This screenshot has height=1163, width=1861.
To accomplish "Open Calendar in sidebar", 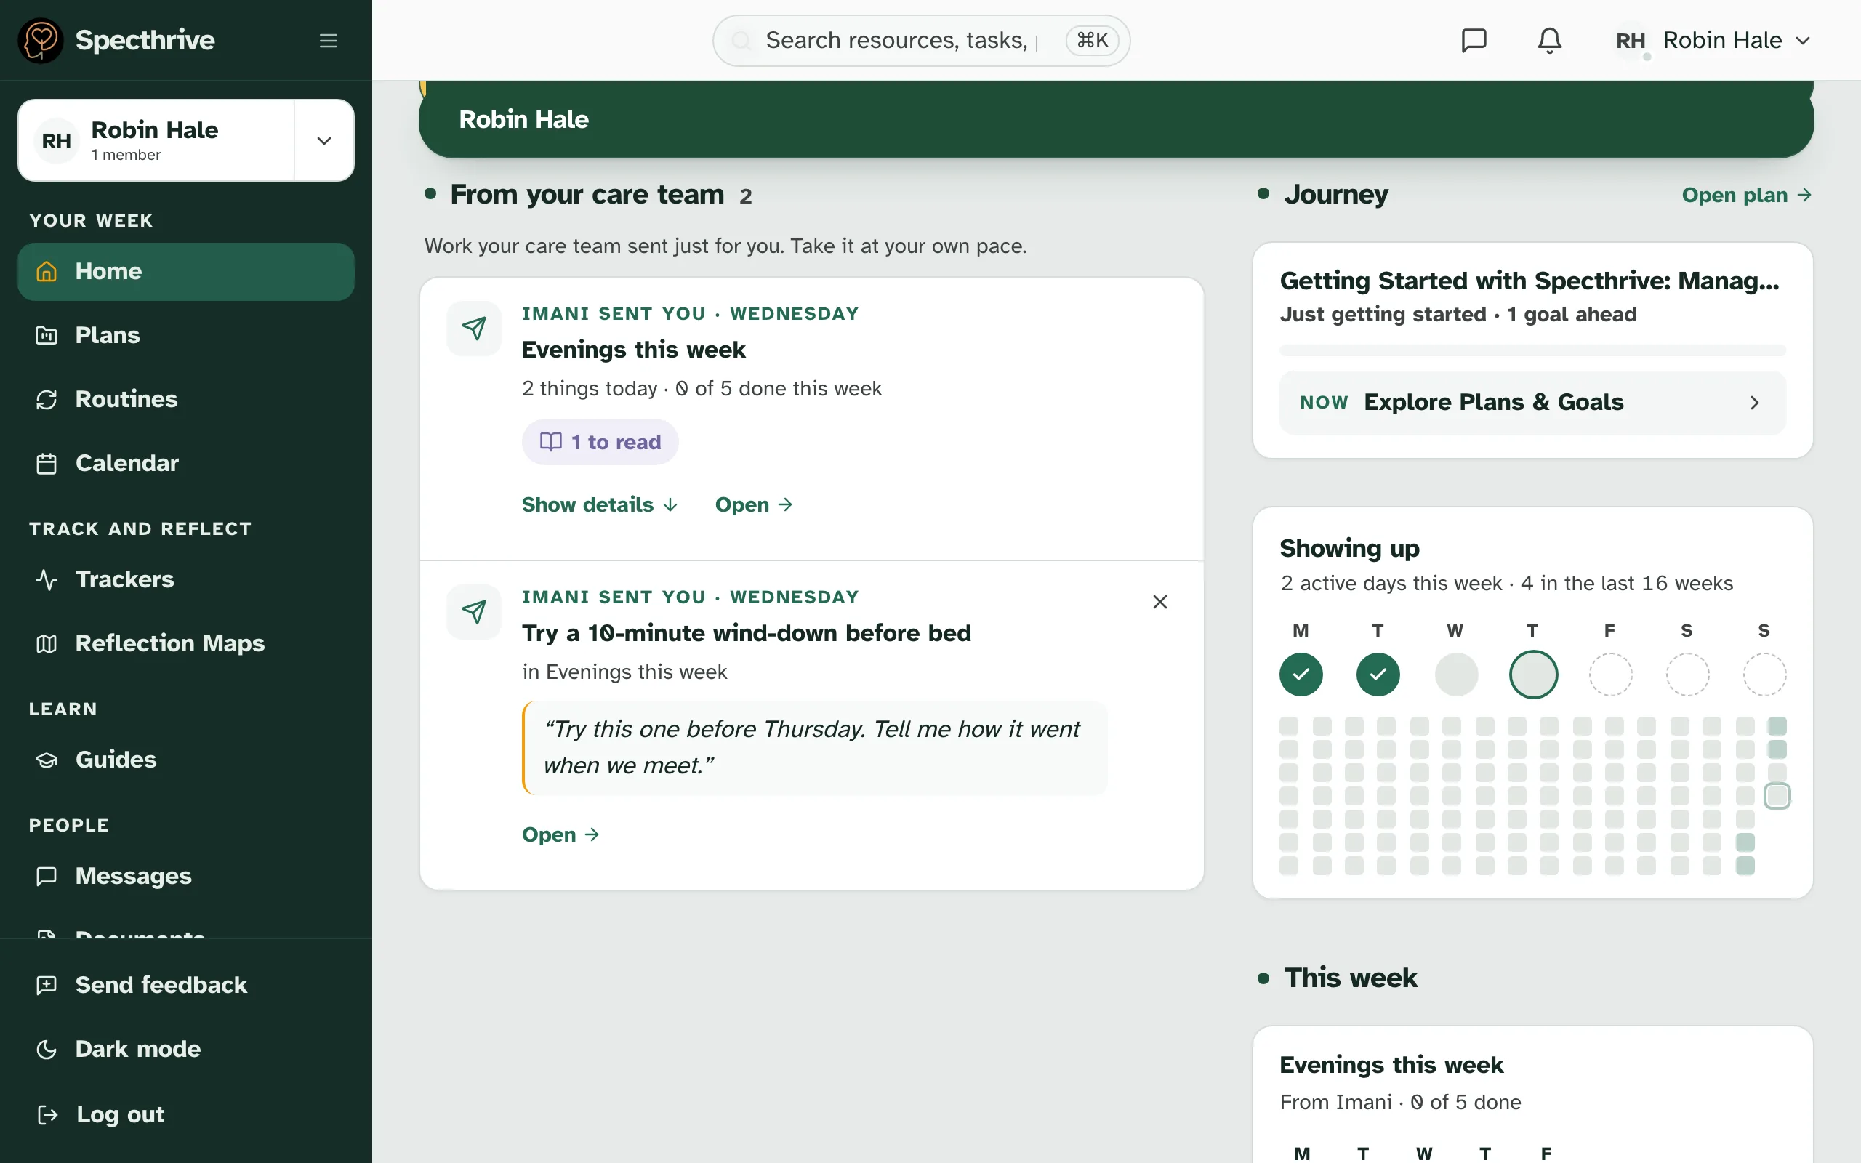I will [186, 463].
